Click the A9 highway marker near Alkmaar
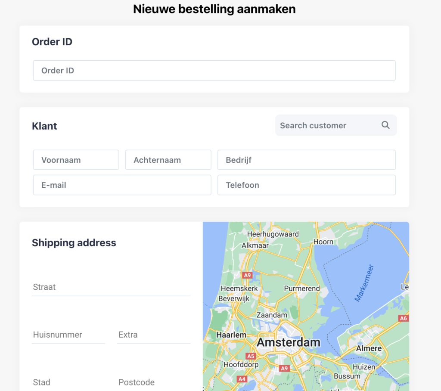Screen dimensions: 441x391 (x=247, y=275)
